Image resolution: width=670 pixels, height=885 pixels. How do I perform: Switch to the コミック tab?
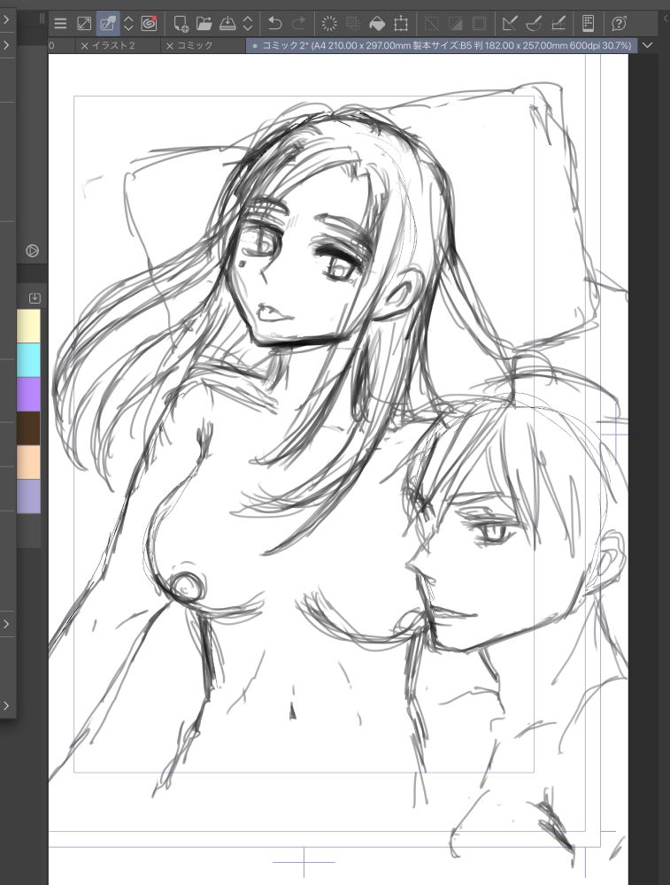pyautogui.click(x=195, y=46)
